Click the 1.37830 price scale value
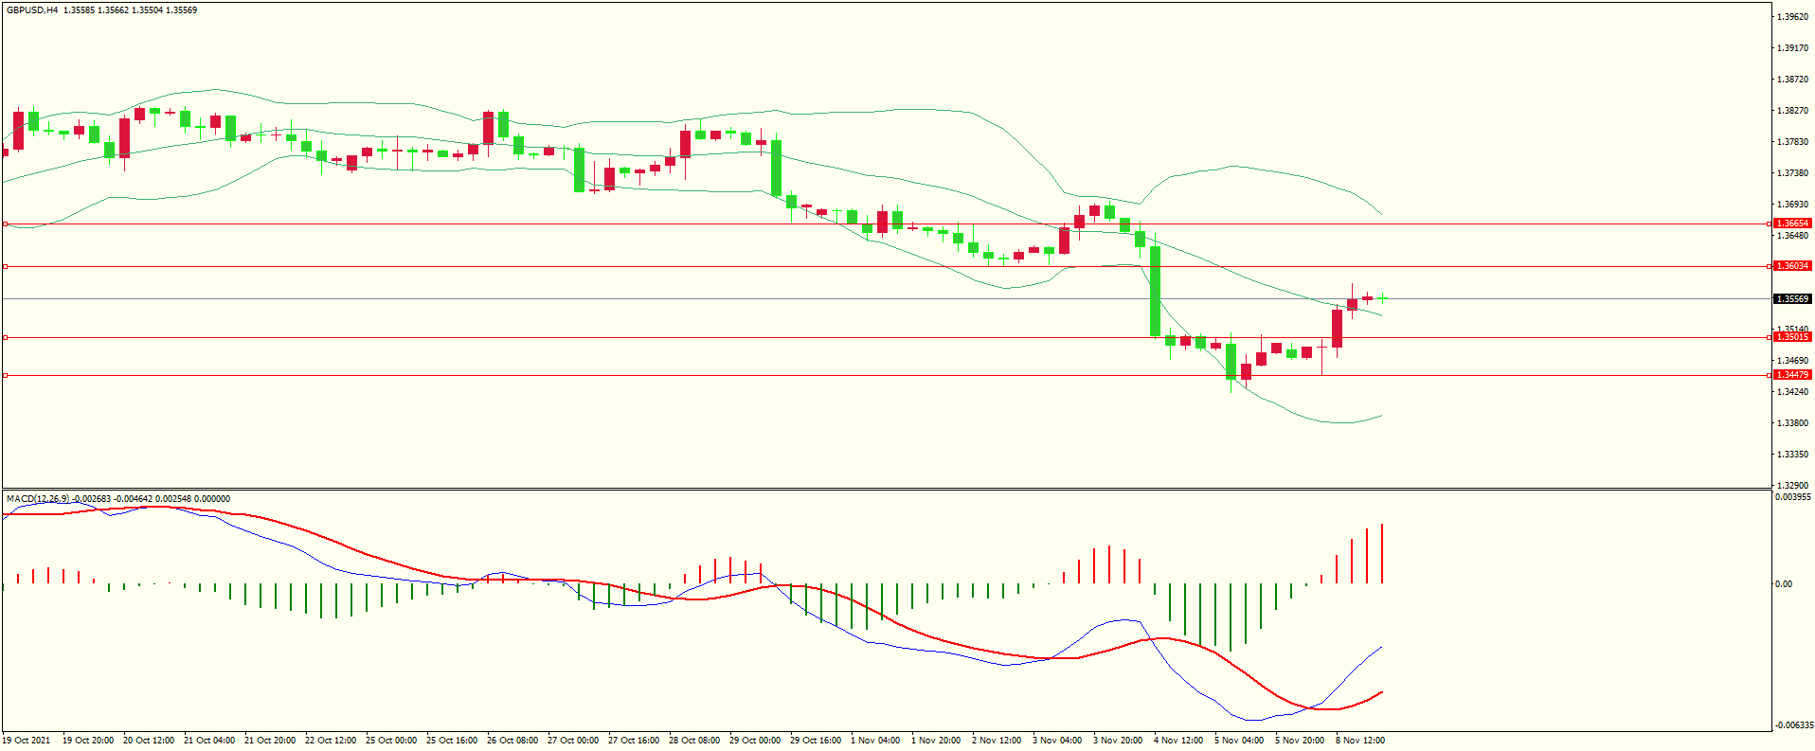 coord(1792,142)
